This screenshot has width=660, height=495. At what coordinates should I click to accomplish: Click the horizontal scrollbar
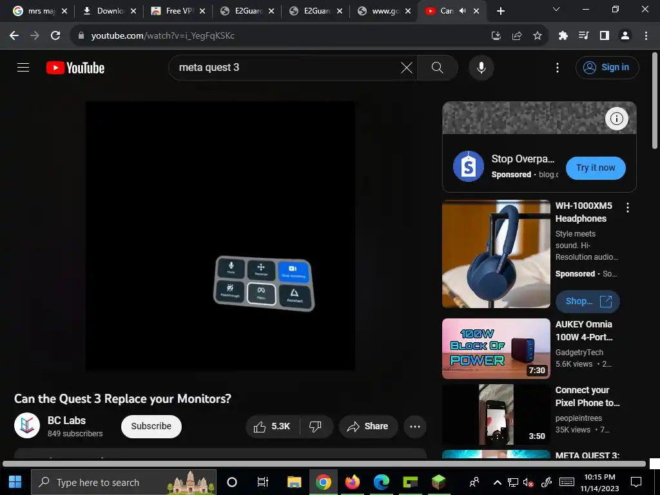[x=324, y=464]
